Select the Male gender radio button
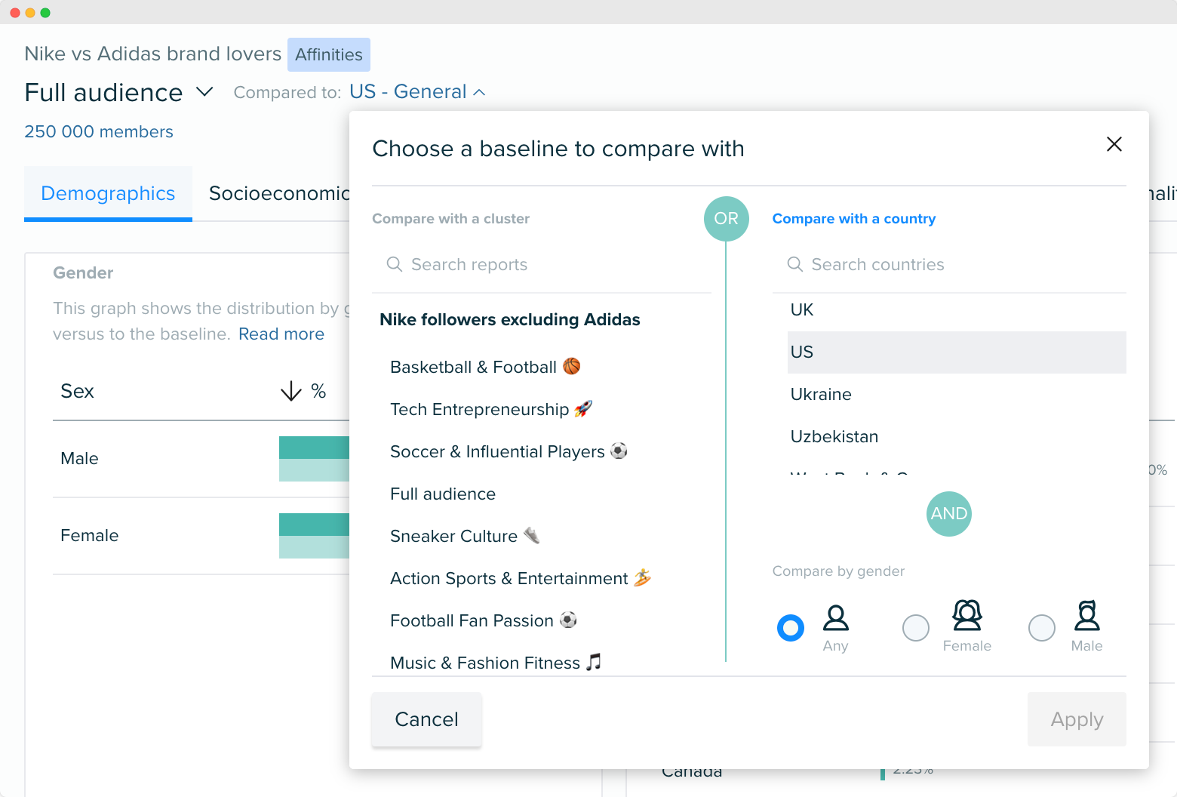The height and width of the screenshot is (797, 1177). click(x=1042, y=628)
